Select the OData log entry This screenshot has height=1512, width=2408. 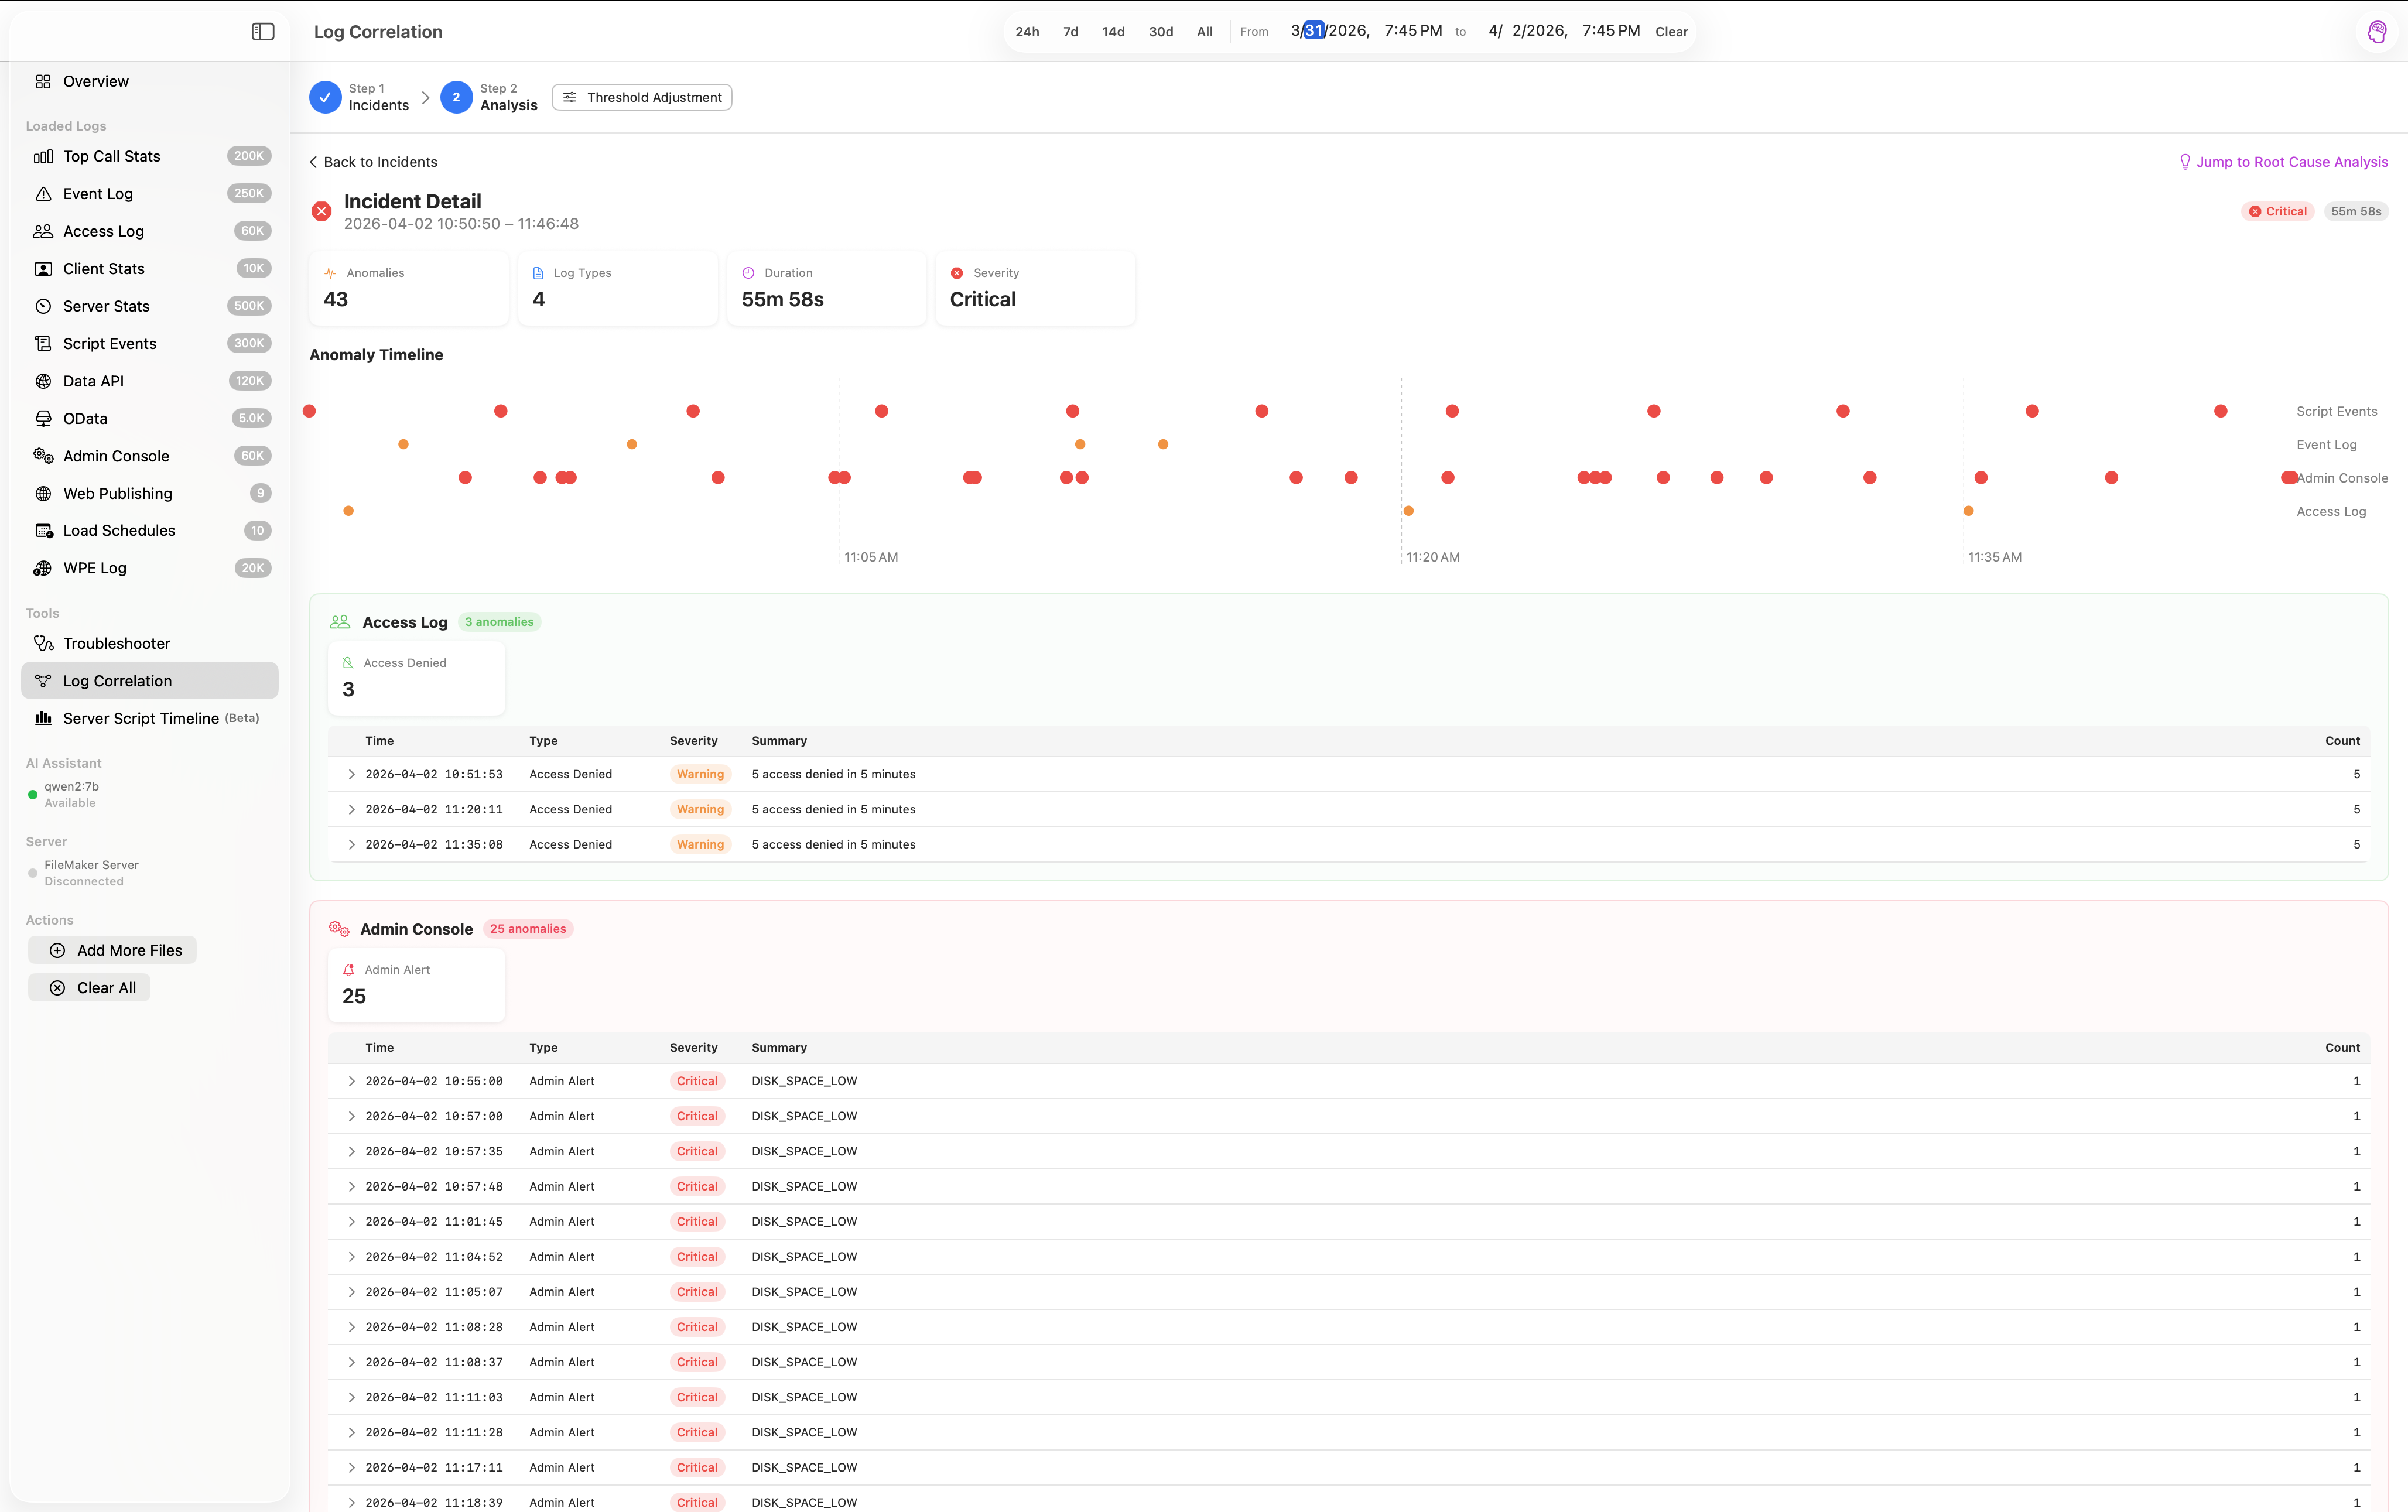pos(85,418)
